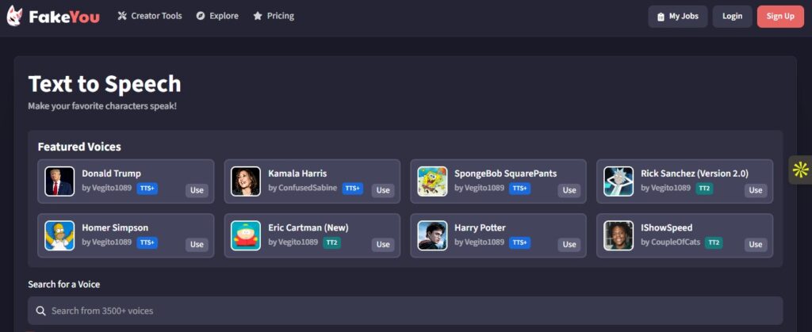Click the Text to Speech heading

pyautogui.click(x=105, y=84)
